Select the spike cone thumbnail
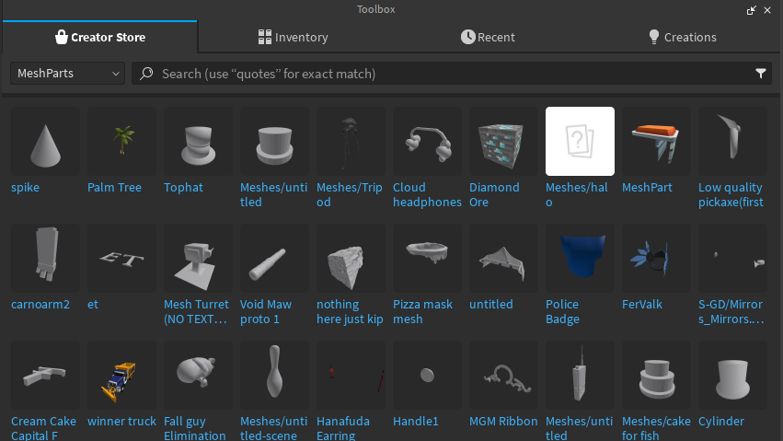This screenshot has height=441, width=783. pyautogui.click(x=45, y=142)
